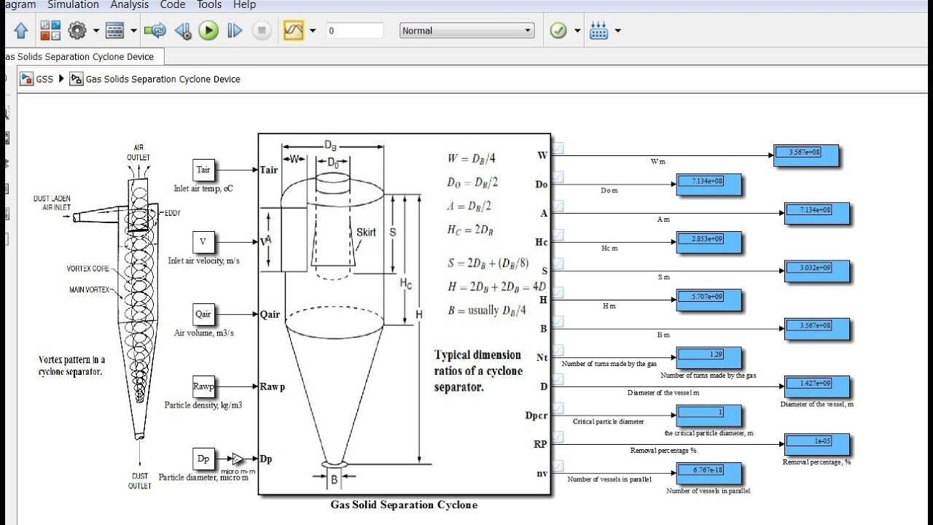Toggle the signal checkbox on Hc output
The height and width of the screenshot is (525, 933).
point(558,235)
